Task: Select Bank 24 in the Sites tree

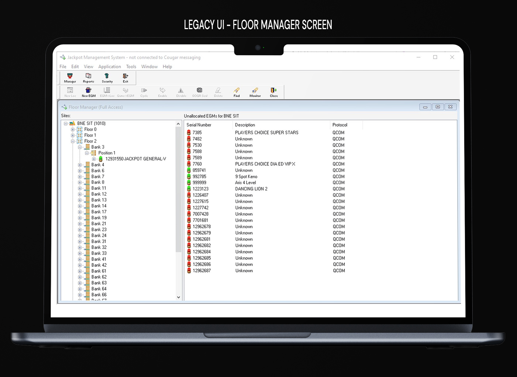Action: [99, 235]
